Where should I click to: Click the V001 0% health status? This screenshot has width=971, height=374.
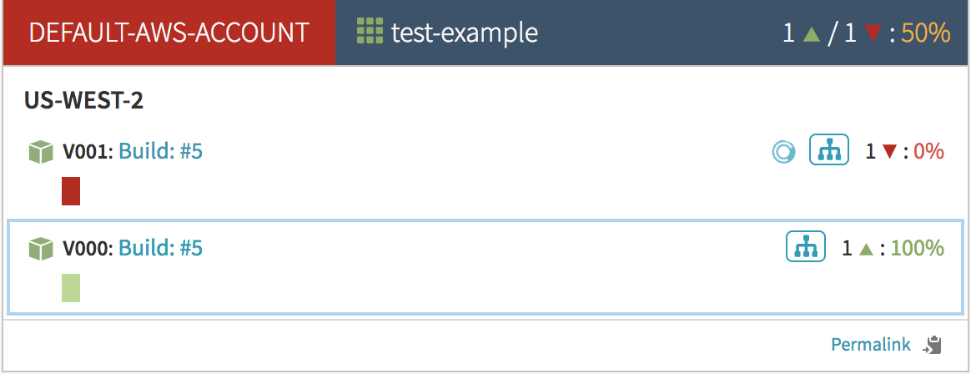928,152
